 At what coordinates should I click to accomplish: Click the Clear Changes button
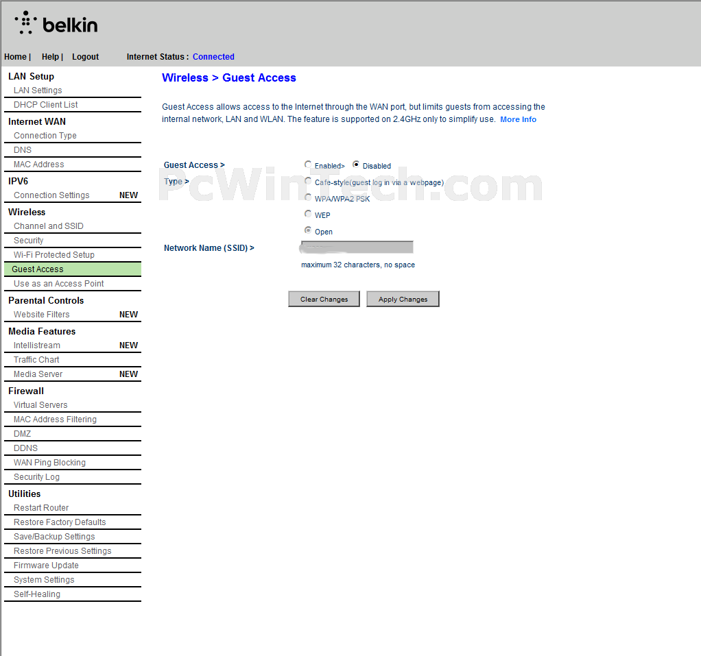click(324, 299)
